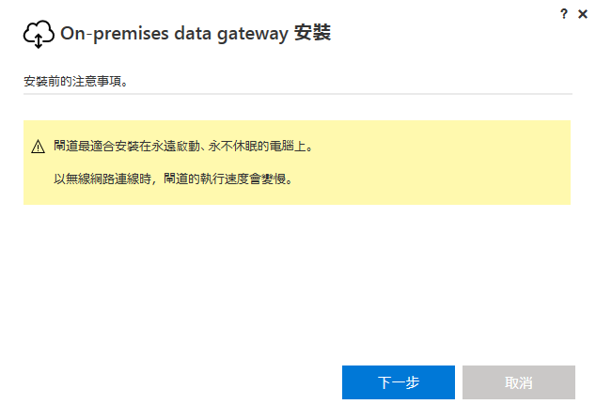Click the divider line under the heading
The image size is (596, 420).
297,94
